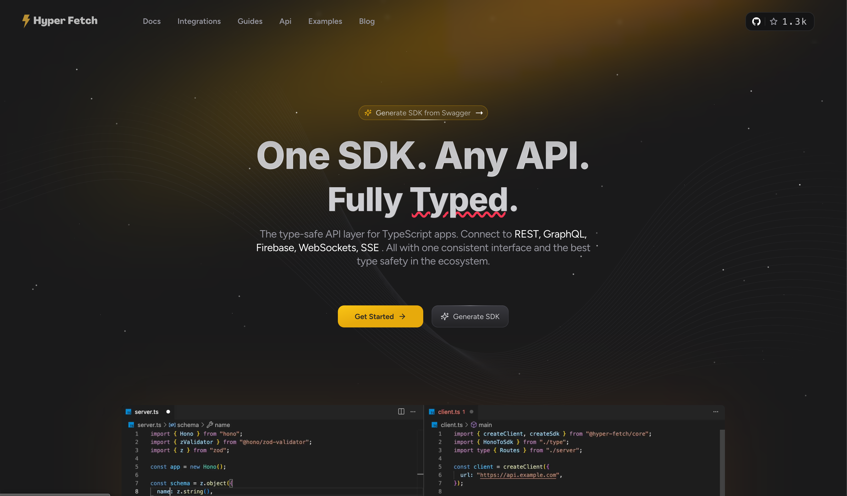This screenshot has width=847, height=496.
Task: Open the Generate SDK from Swagger pill
Action: [423, 113]
